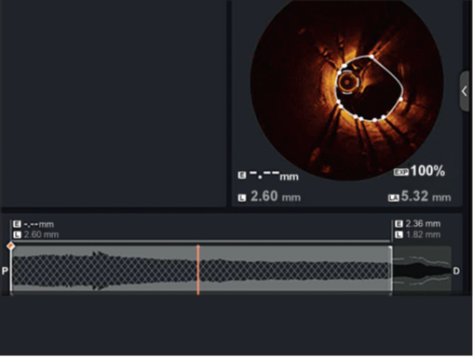Expand the side panel chevron arrow

point(465,91)
